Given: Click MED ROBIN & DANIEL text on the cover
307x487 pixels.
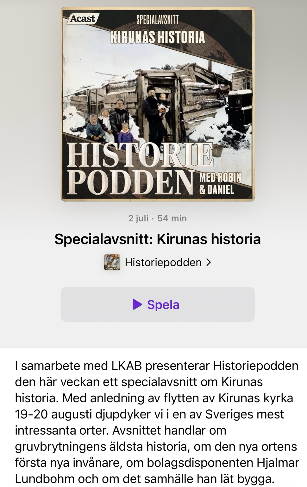Looking at the screenshot, I should click(x=220, y=184).
